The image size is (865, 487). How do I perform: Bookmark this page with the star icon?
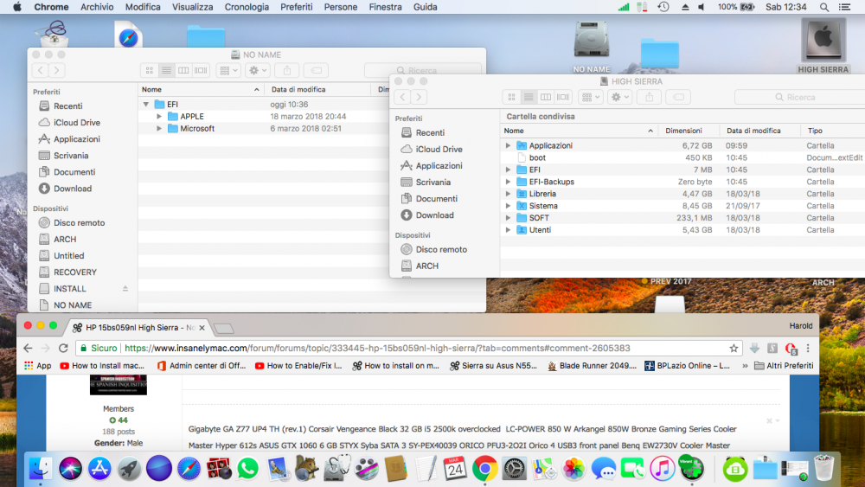(x=734, y=348)
